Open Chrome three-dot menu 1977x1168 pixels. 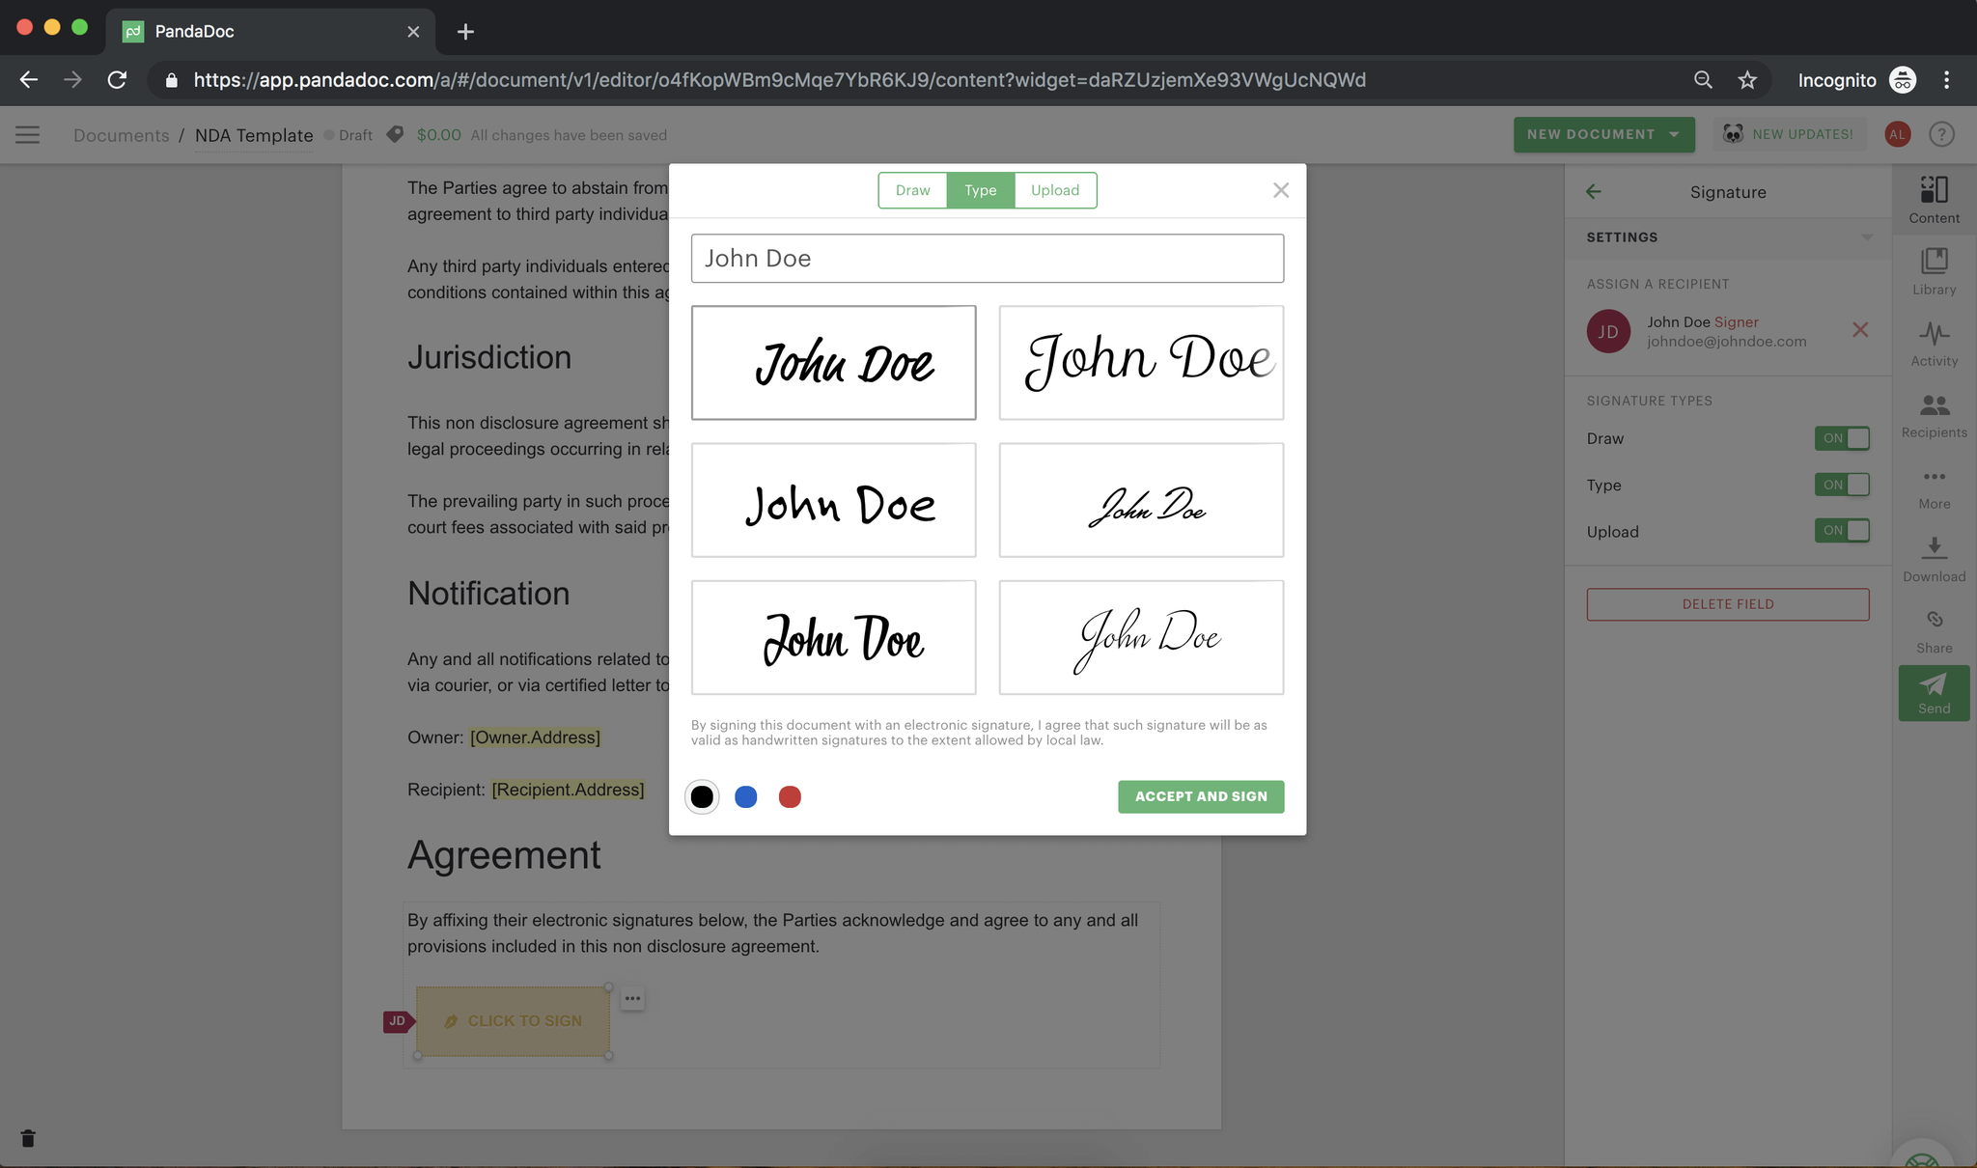click(x=1947, y=80)
